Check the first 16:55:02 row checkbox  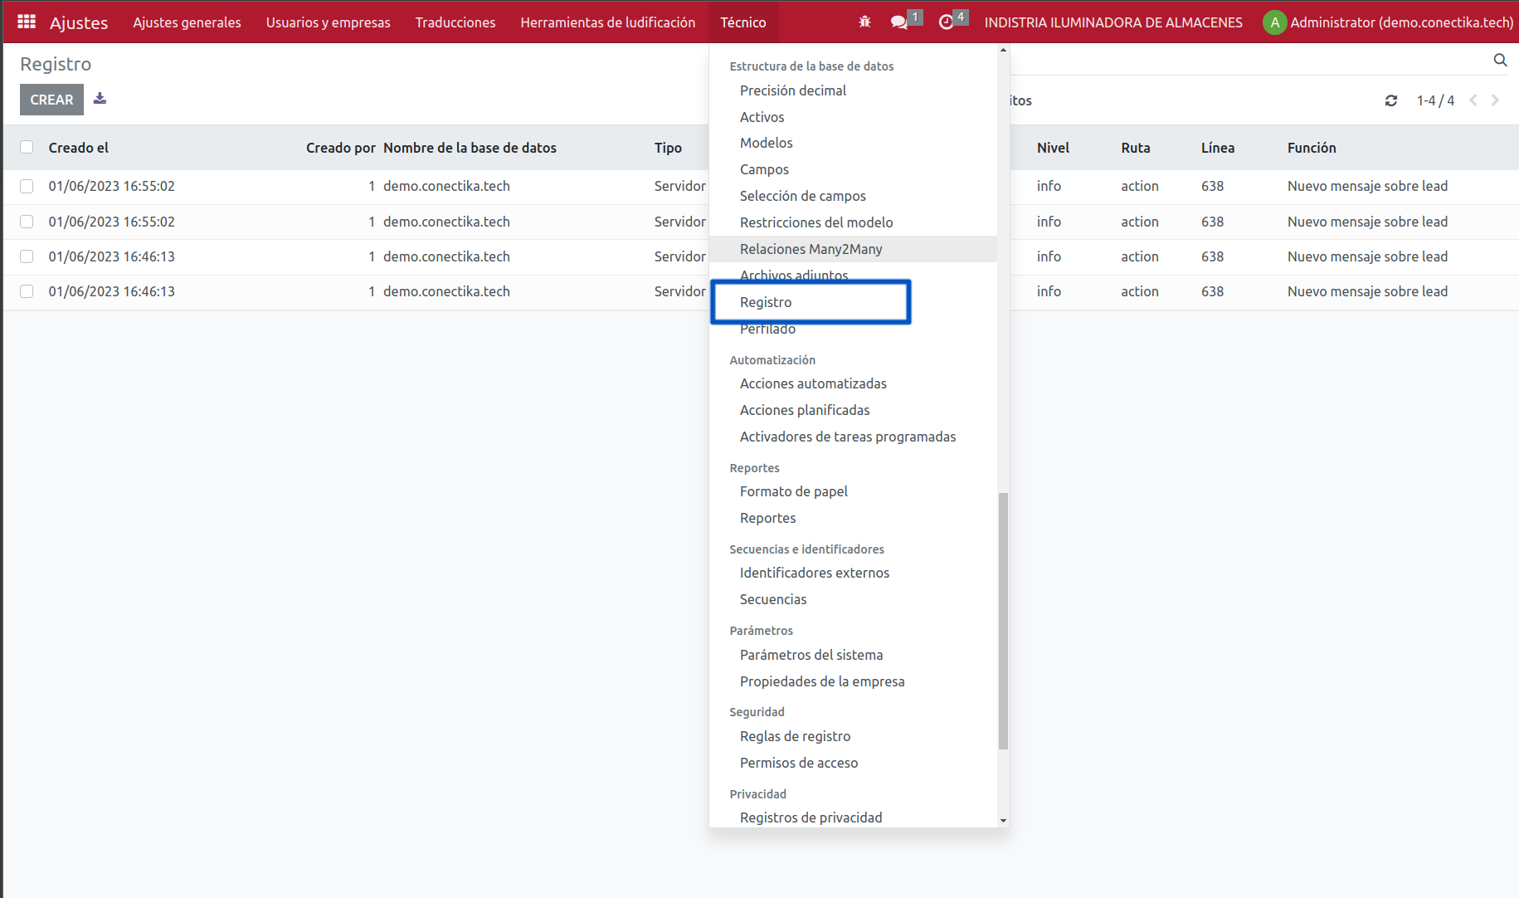click(x=27, y=186)
